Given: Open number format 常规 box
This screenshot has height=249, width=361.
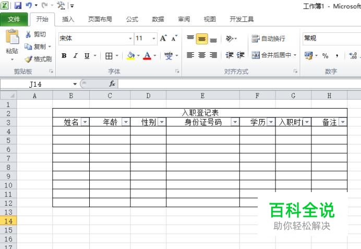Looking at the screenshot, I should pyautogui.click(x=332, y=39).
